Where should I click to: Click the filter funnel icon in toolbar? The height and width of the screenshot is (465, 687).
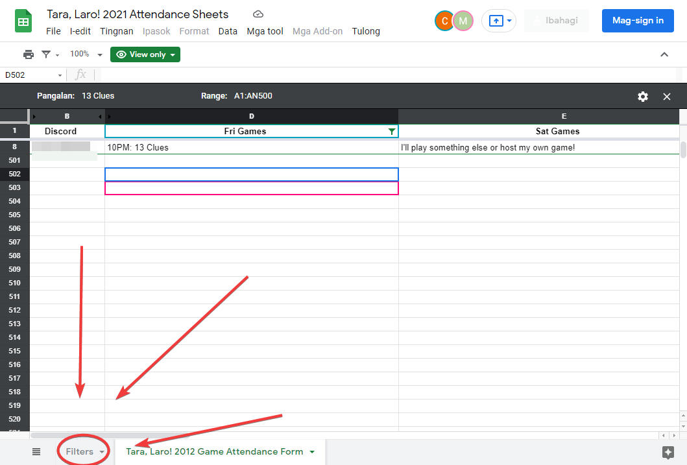[x=46, y=54]
